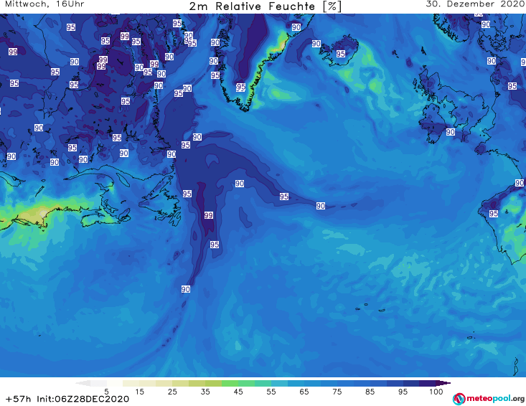Viewport: 526px width, 406px height.
Task: Click legend value 55
Action: 271,392
